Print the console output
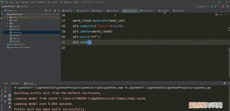This screenshot has width=230, height=111. click(10, 103)
